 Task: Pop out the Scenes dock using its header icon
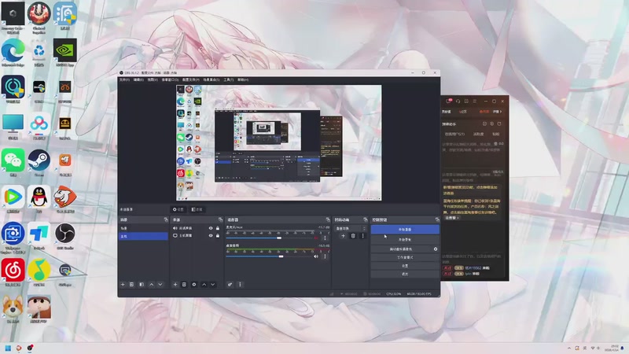pyautogui.click(x=166, y=220)
